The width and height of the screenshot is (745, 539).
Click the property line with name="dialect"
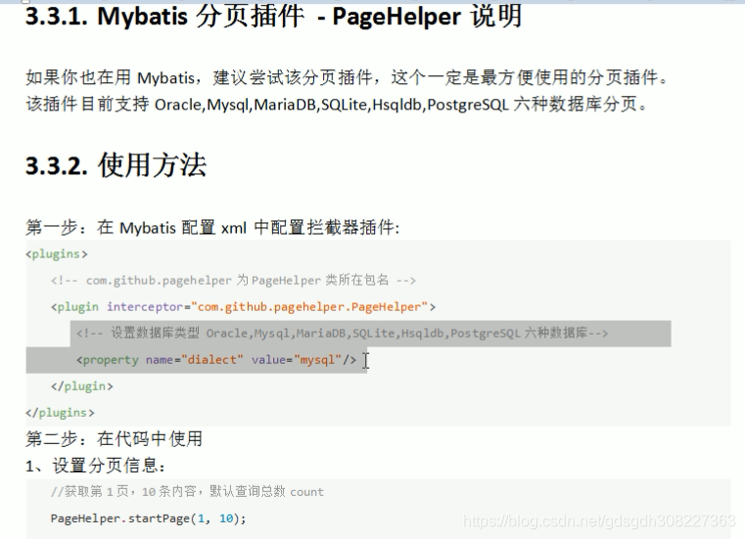pos(216,360)
